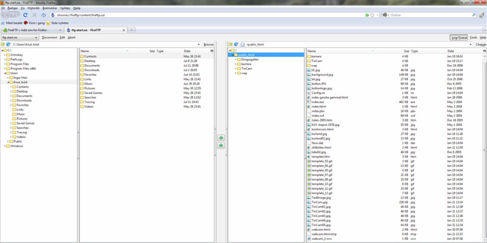Expand the Inger Mari folder node
The height and width of the screenshot is (243, 487).
8,77
